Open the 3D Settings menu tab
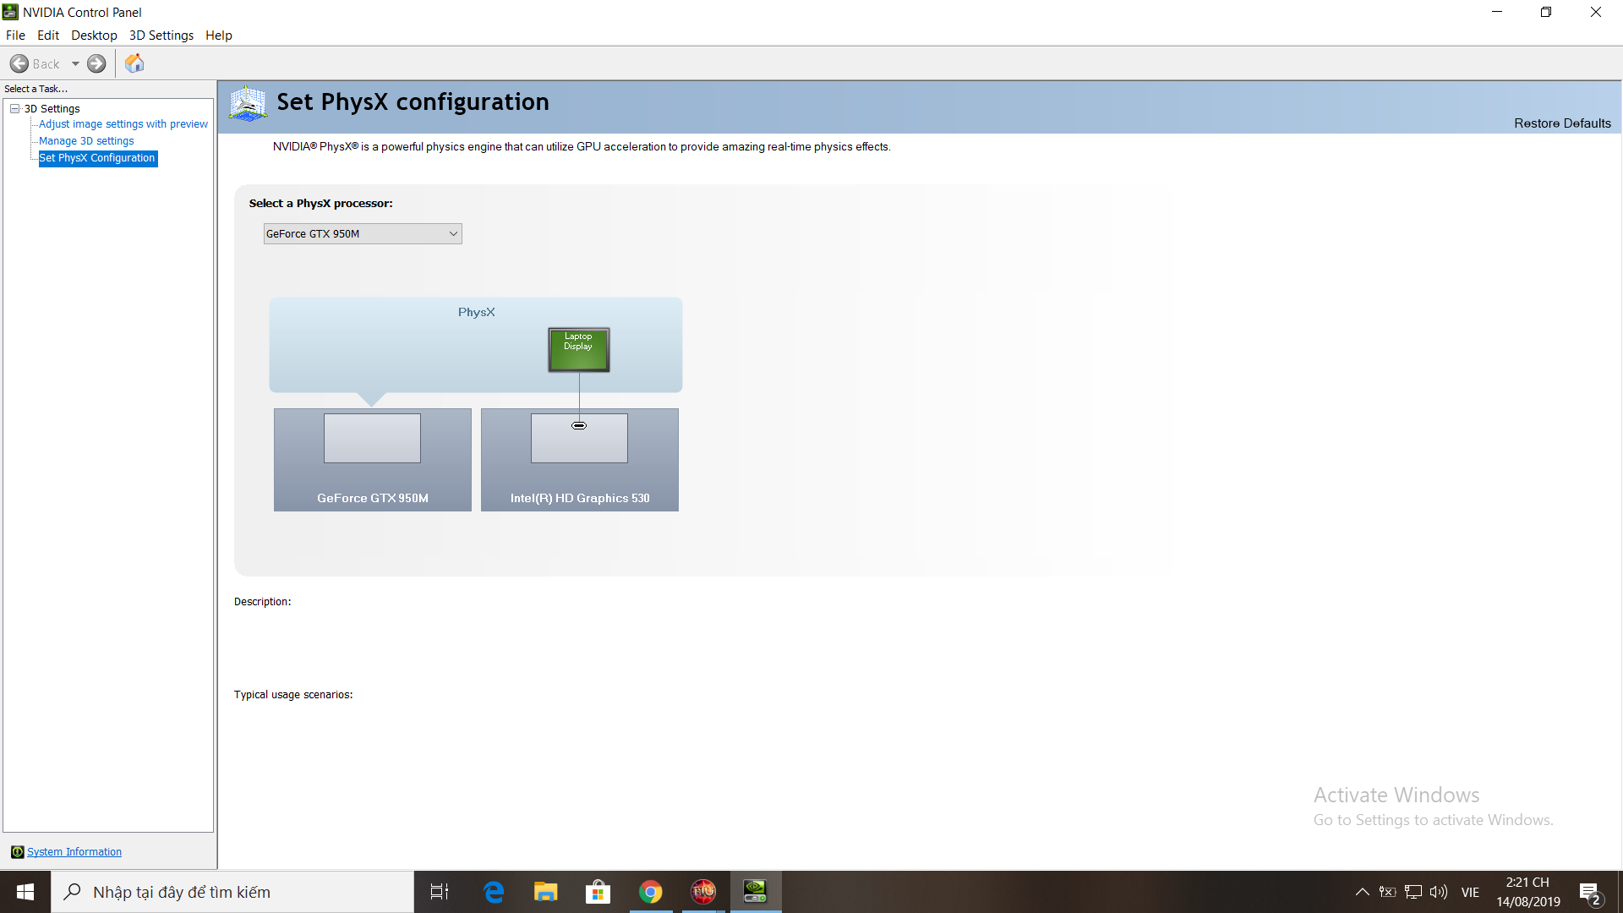 click(161, 35)
